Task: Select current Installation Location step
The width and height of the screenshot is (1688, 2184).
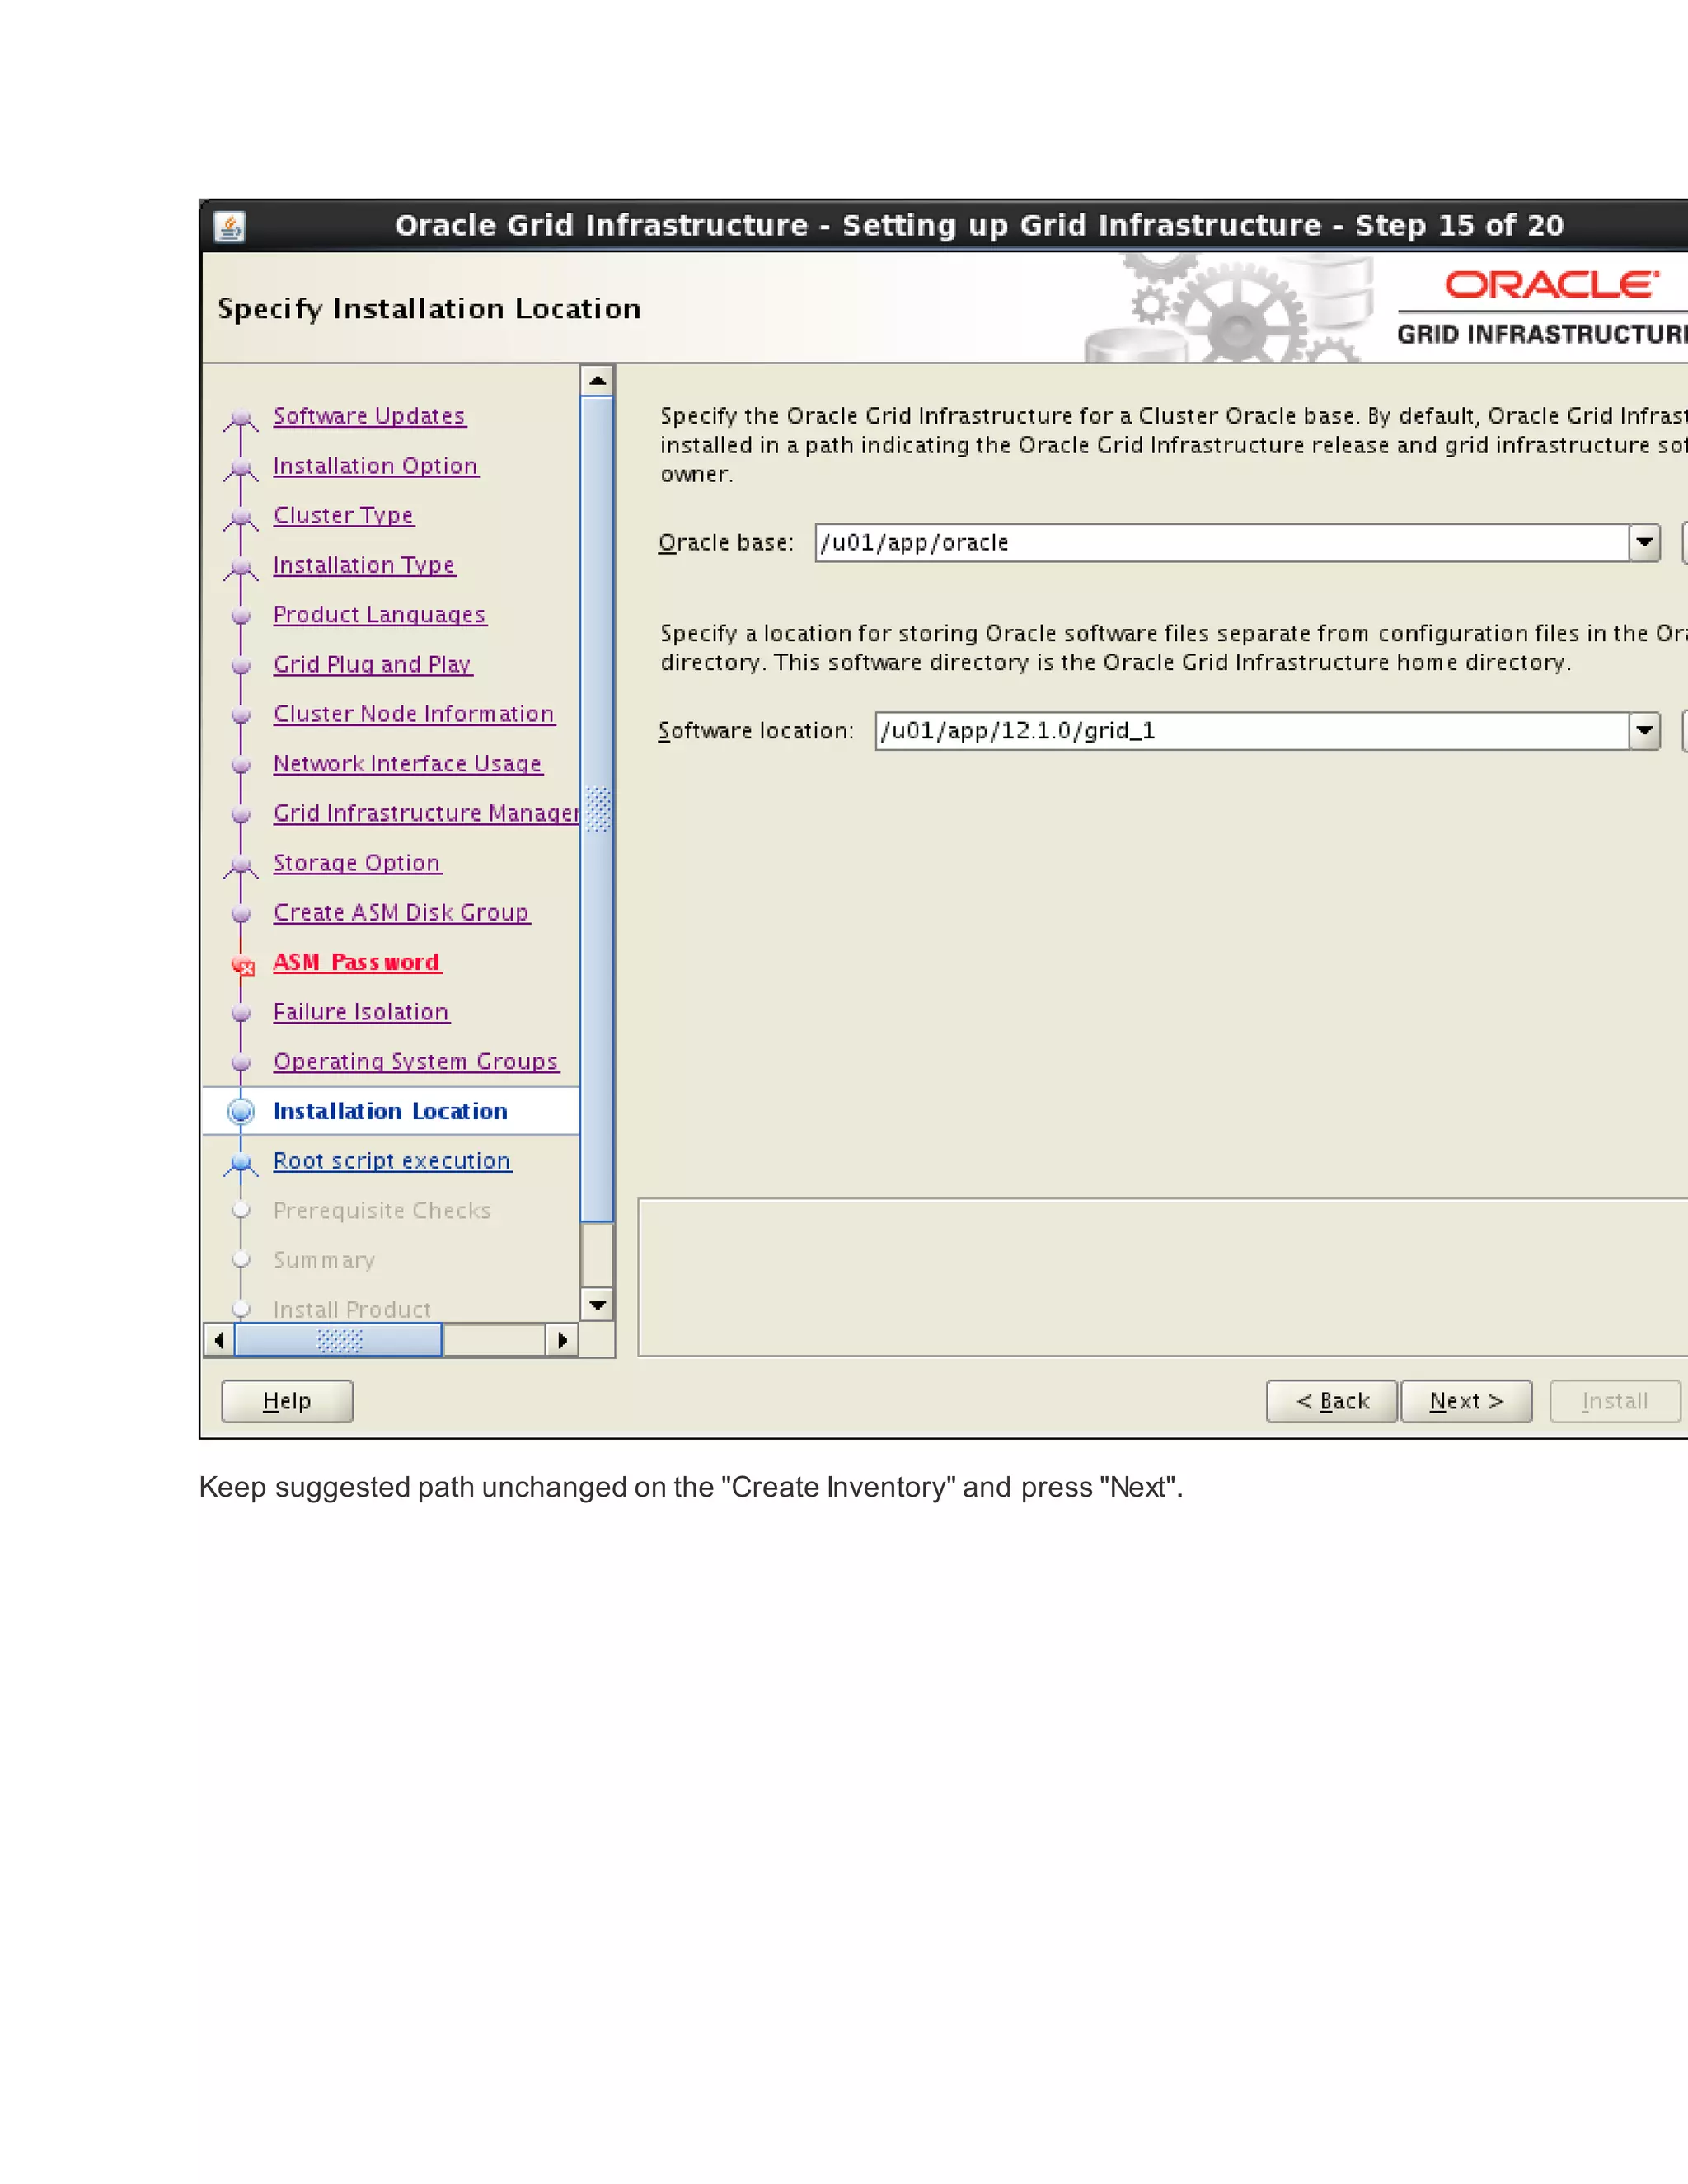Action: (390, 1111)
